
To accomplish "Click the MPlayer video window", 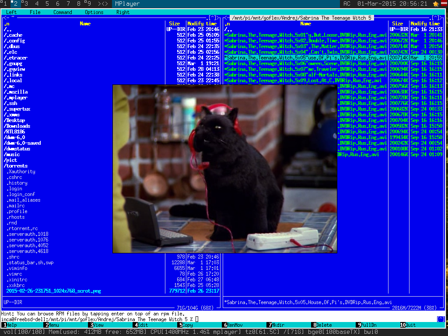I will point(225,169).
